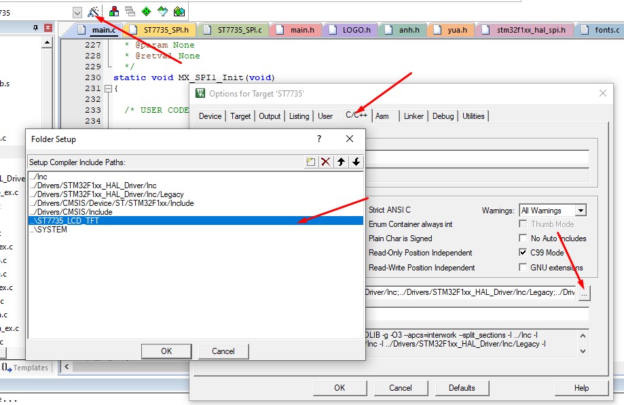Collapse the MX_SPI1_Init function code fold
This screenshot has width=624, height=405.
click(x=107, y=88)
